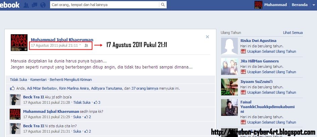
Task: Click Ucapkan Selamat Ulang Tahun for Riska
Action: (x=271, y=51)
